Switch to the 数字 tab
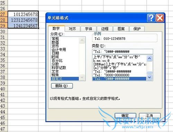The width and height of the screenshot is (173, 132). [x=56, y=28]
